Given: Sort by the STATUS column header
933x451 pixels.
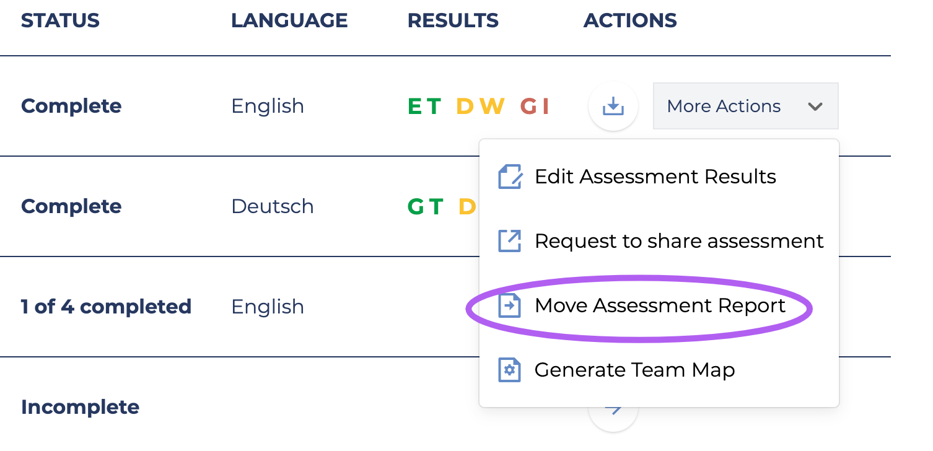Looking at the screenshot, I should pyautogui.click(x=60, y=20).
